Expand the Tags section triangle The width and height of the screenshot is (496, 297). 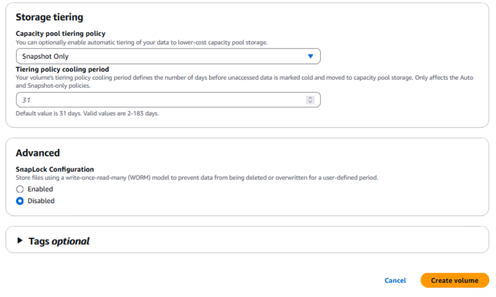(20, 241)
